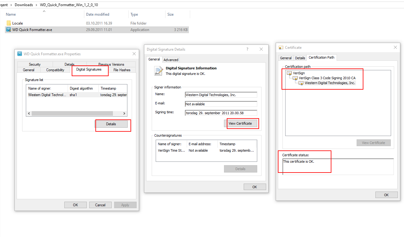Click the Signing time field
This screenshot has width=404, height=237.
click(221, 113)
